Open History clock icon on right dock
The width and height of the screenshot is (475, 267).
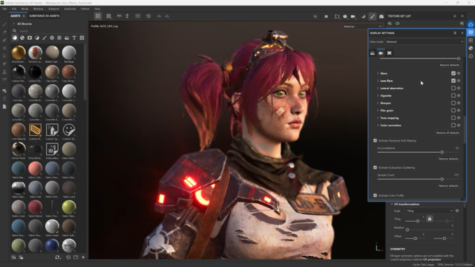(470, 56)
